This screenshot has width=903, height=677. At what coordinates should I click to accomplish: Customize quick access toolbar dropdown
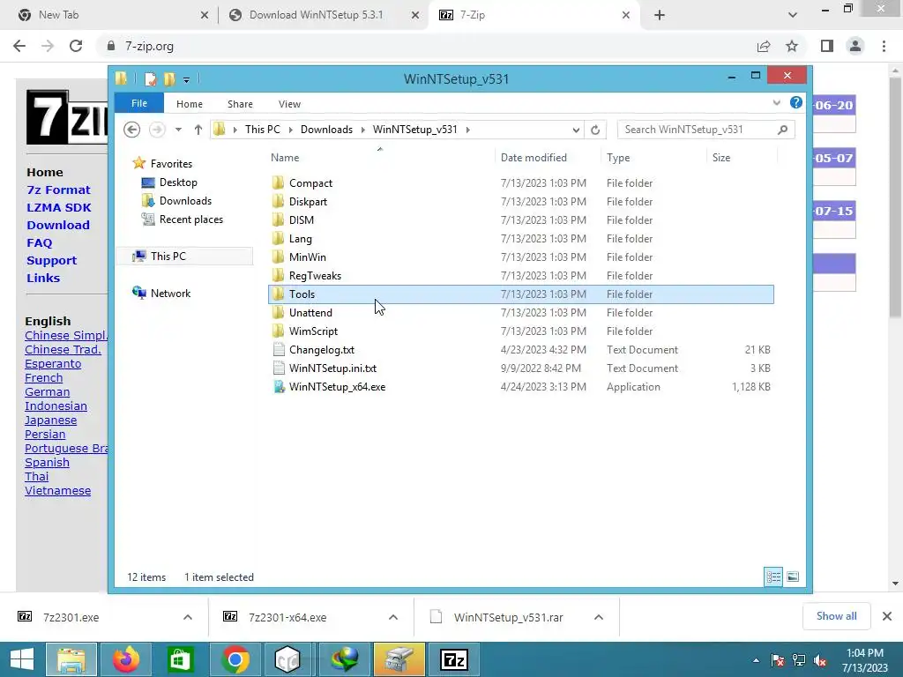186,79
